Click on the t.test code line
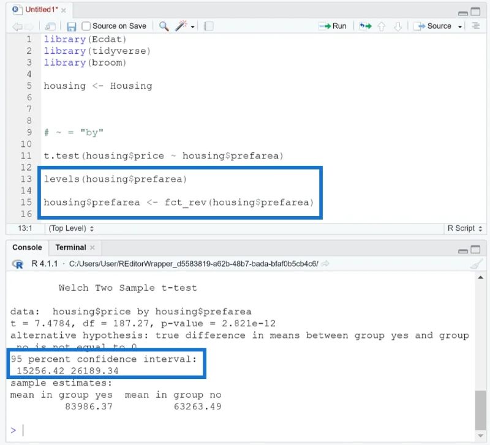Viewport: 490px width, 445px height. [x=164, y=156]
